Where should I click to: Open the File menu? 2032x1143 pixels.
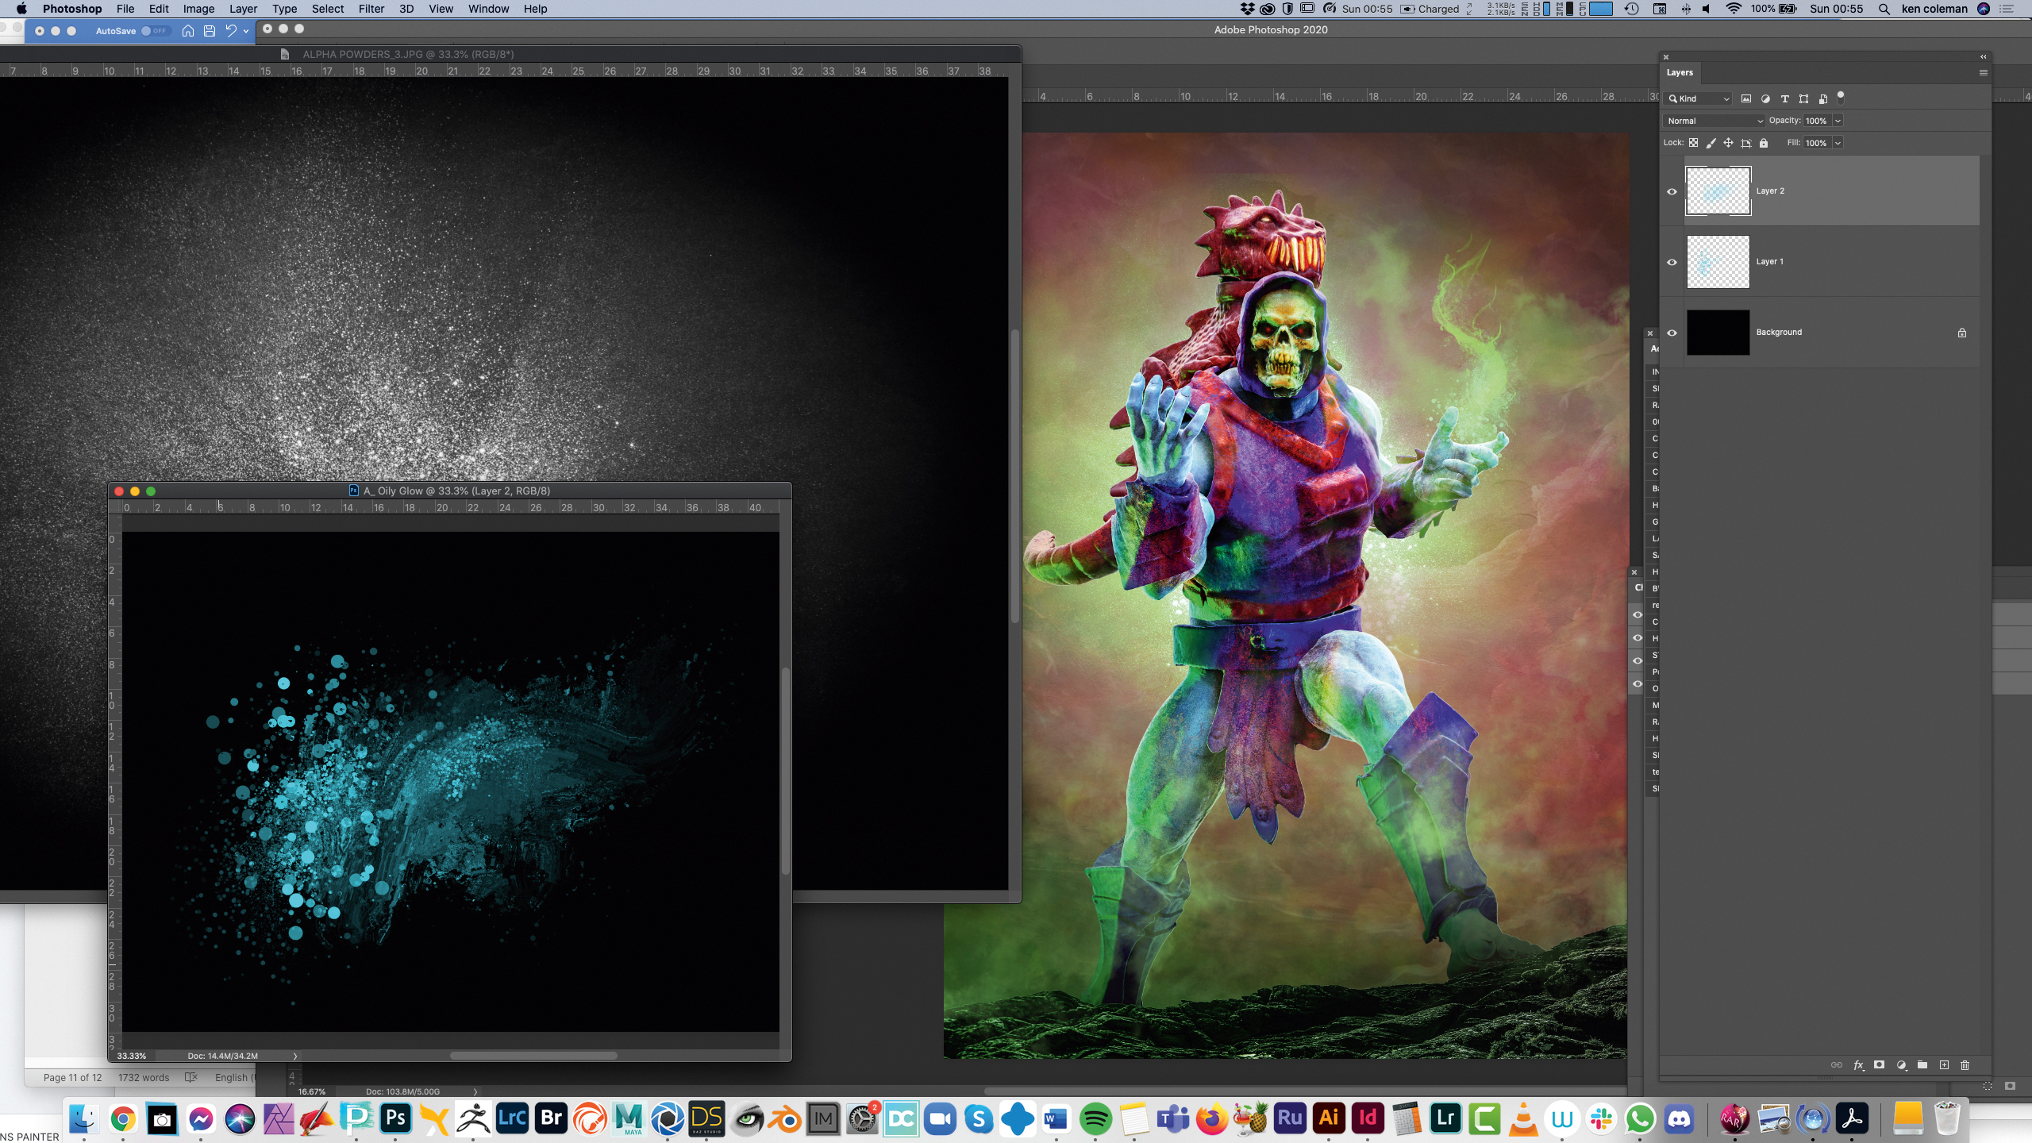125,9
